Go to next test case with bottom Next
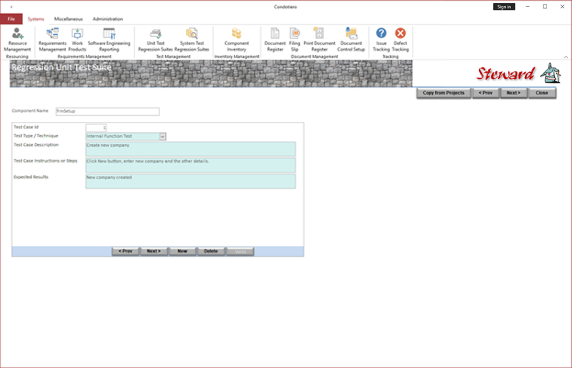 154,251
